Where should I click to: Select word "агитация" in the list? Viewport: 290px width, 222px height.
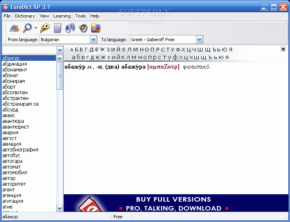click(x=29, y=201)
